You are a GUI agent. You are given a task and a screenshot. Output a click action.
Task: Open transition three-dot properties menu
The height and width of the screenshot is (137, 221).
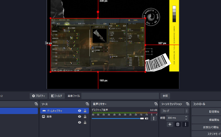pos(185,124)
